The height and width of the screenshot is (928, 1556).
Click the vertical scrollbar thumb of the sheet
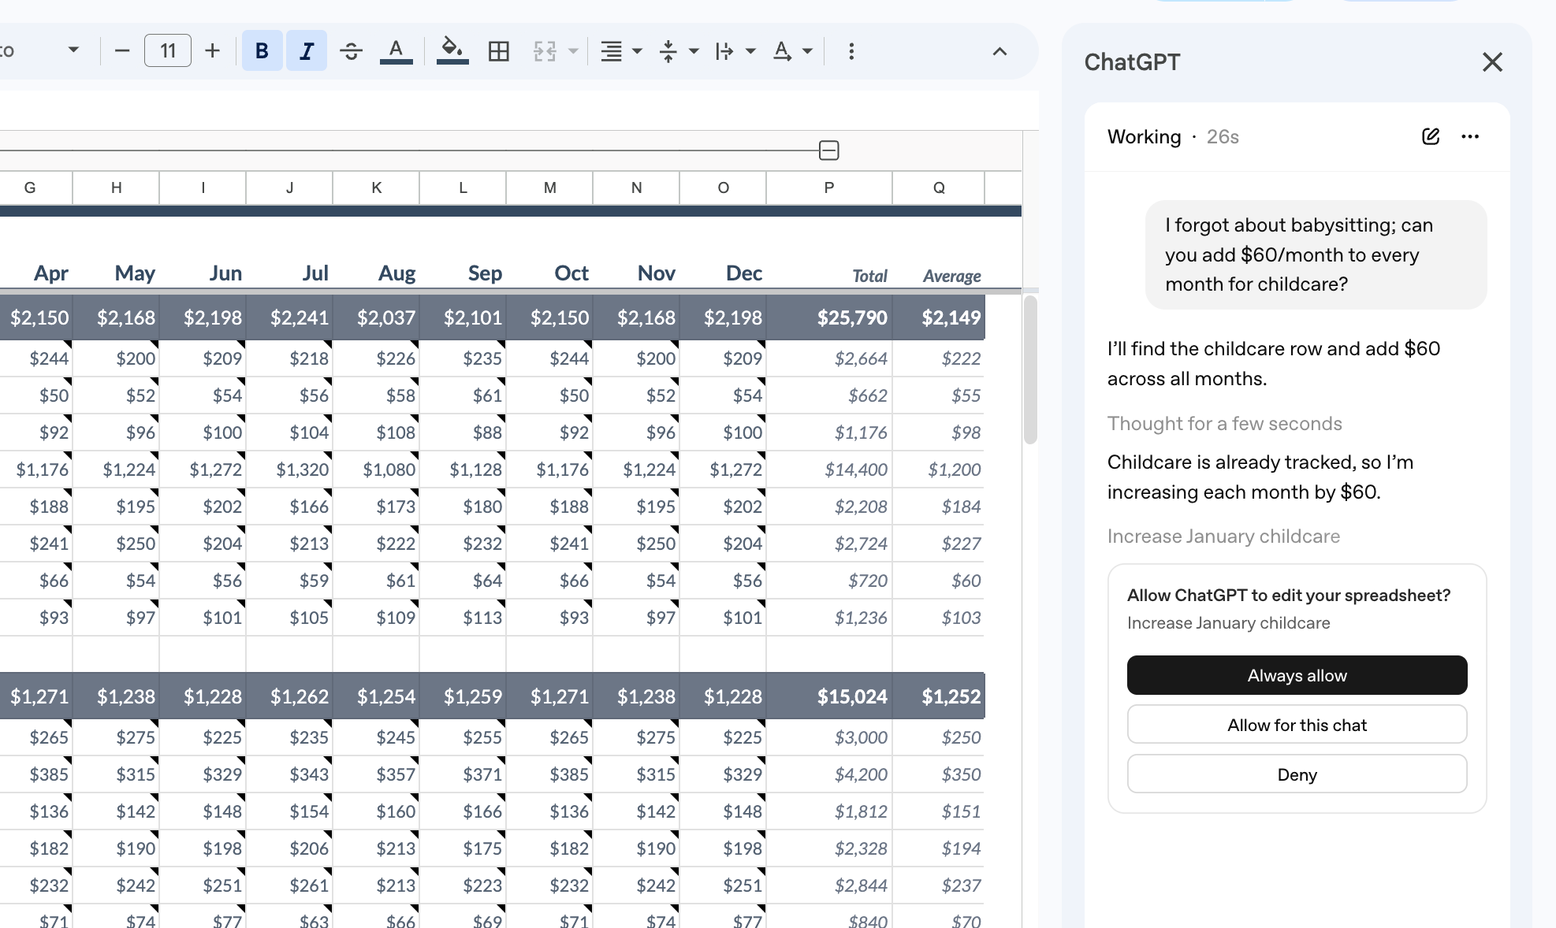[1030, 369]
